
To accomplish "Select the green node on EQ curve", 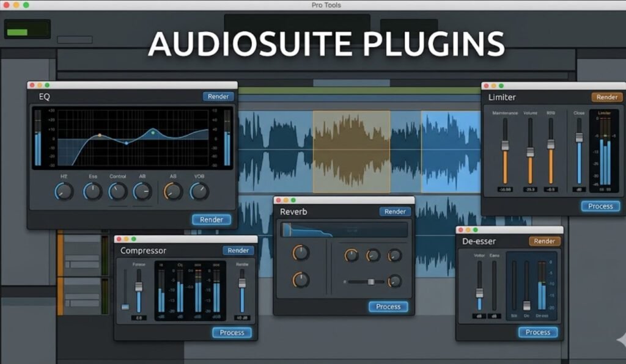I will (153, 133).
